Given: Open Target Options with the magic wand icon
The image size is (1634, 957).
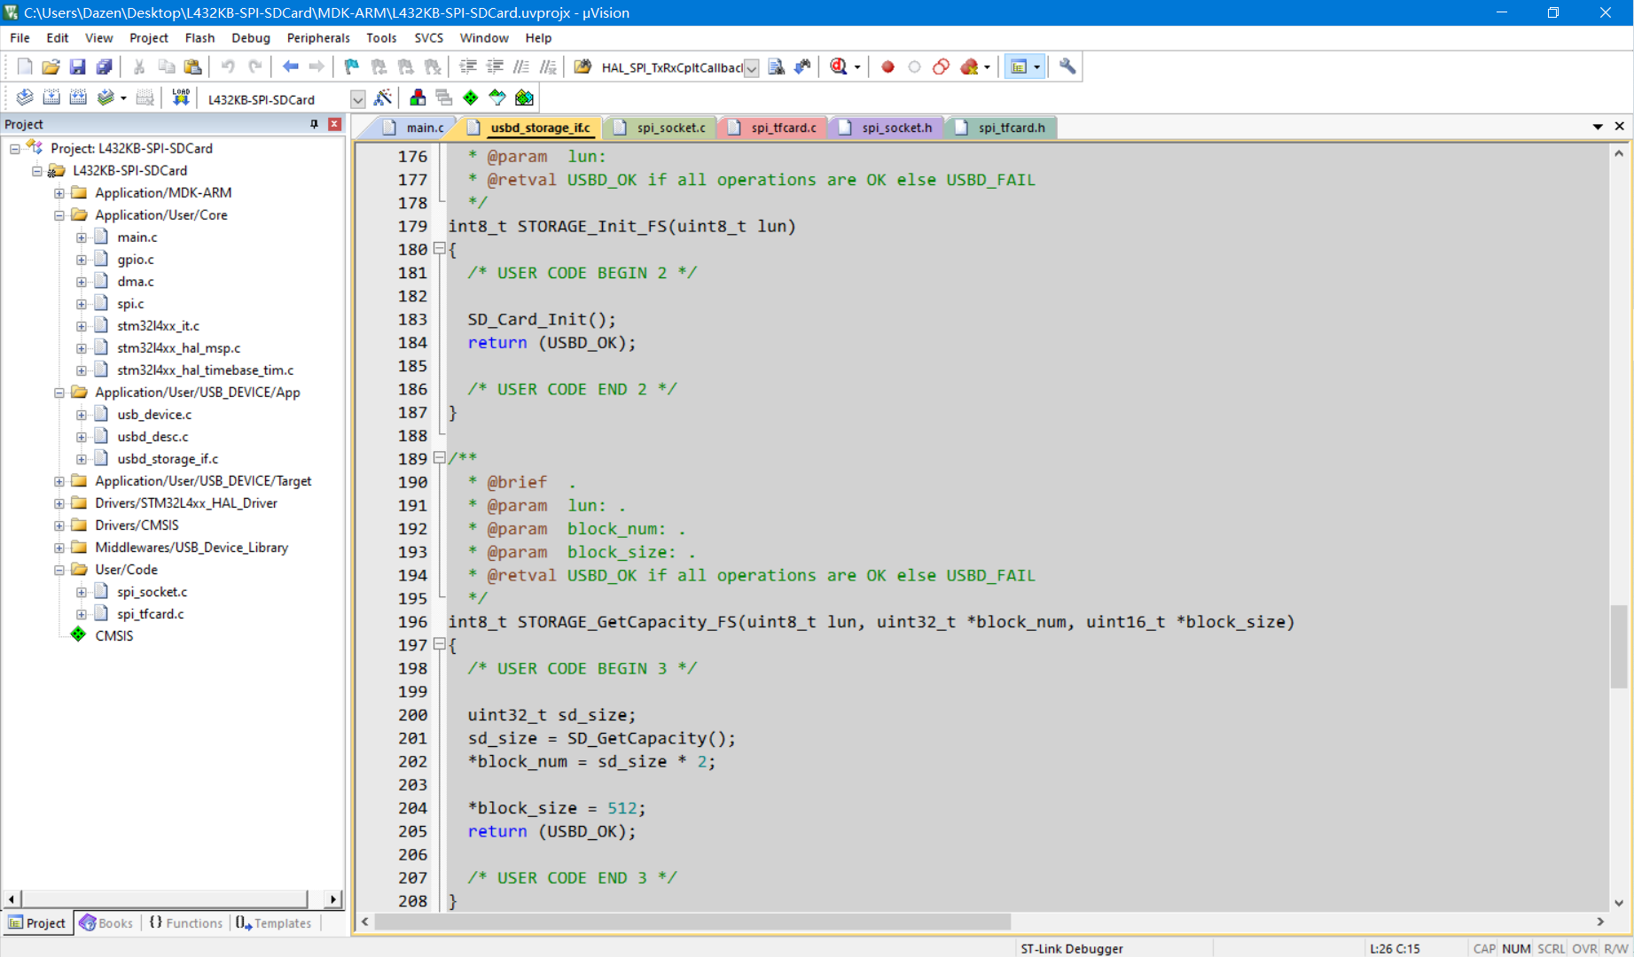Looking at the screenshot, I should tap(383, 97).
